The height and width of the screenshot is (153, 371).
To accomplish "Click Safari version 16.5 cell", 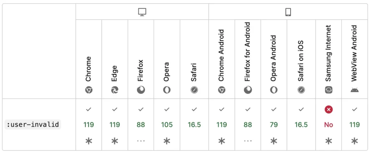I will (194, 125).
